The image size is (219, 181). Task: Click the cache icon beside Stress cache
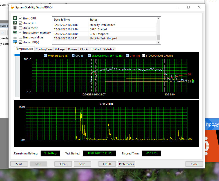point(15,28)
